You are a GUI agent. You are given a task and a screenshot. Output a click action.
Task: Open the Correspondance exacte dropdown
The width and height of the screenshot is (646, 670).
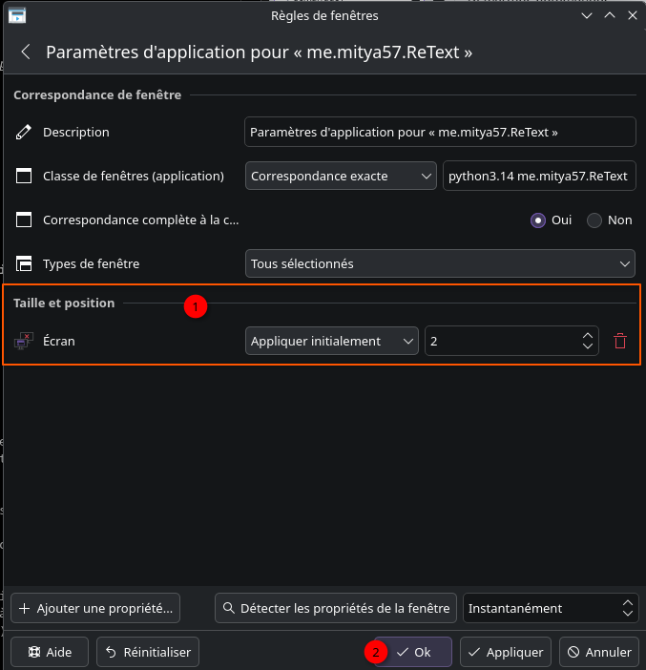coord(341,176)
